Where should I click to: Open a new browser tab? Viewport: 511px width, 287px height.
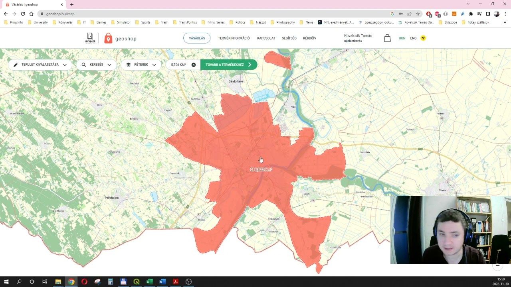tap(72, 4)
